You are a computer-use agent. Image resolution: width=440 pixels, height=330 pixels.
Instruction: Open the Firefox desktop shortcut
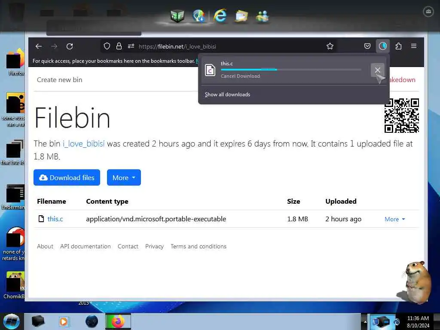click(x=15, y=62)
